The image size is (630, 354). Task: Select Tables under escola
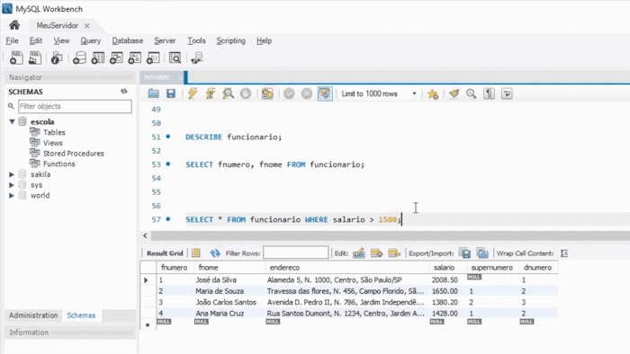(x=54, y=132)
